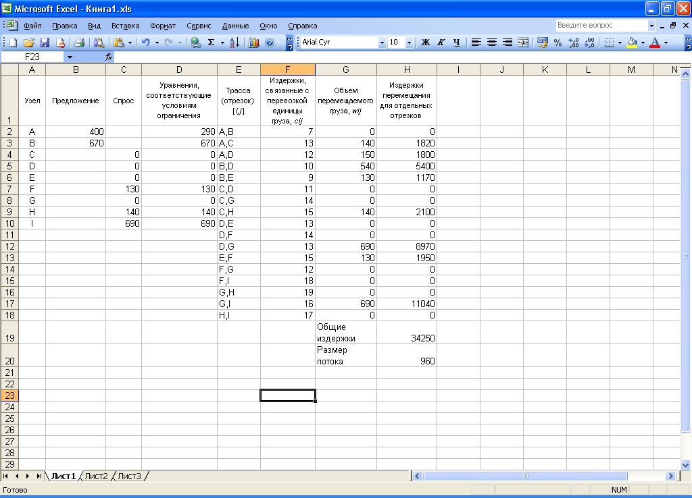Click the yellow Fill Color bucket

(632, 42)
